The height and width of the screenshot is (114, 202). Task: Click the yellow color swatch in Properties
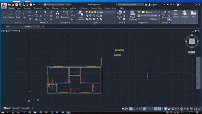143,12
